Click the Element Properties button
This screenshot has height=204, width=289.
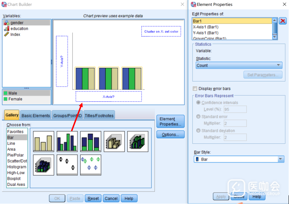(170, 121)
